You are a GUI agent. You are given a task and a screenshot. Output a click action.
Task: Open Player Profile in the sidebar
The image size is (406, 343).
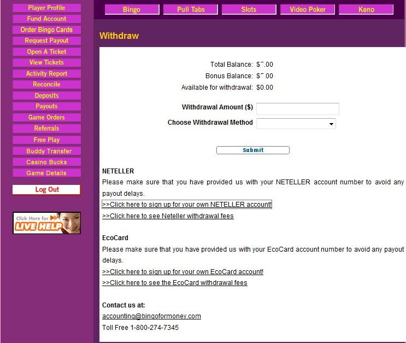pyautogui.click(x=46, y=8)
